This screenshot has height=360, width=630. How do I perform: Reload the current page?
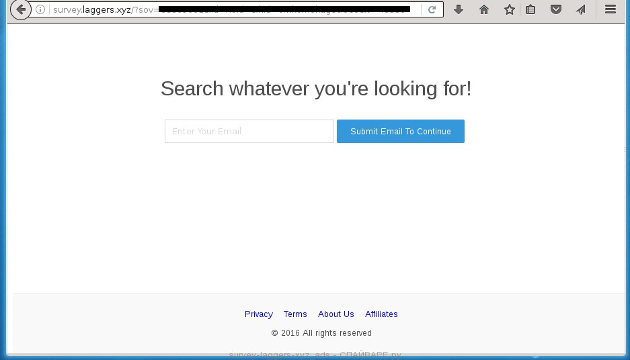(x=432, y=10)
